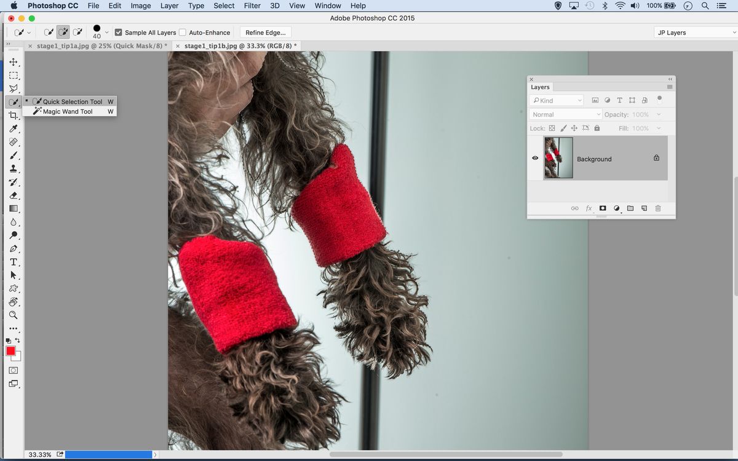Hide the Background layer with its eye toggle

point(534,158)
